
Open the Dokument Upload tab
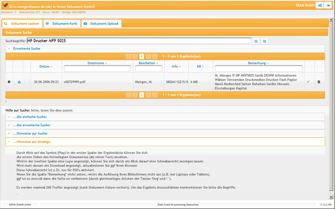[101, 23]
